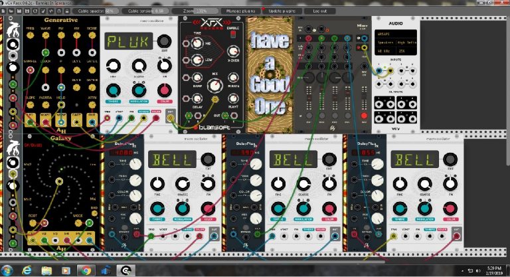
Task: Mute mixer channel 3
Action: pos(335,116)
